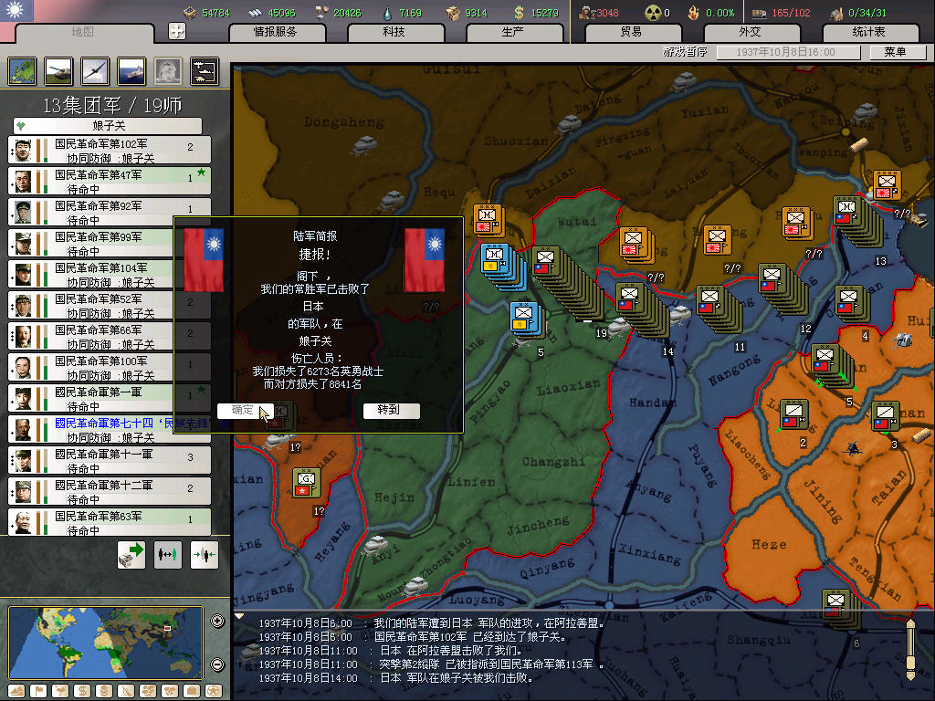Viewport: 935px width, 701px height.
Task: Switch to the 外交 diplomacy tab
Action: (x=749, y=32)
